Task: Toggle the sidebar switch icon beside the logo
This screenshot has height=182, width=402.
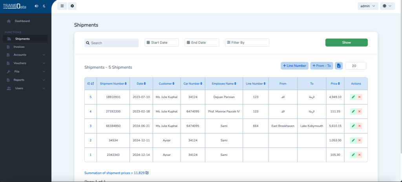Action: pos(37,6)
